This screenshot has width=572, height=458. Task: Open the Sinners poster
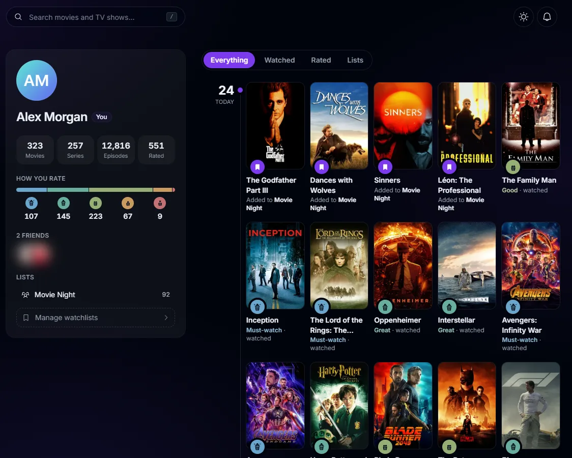[x=403, y=125]
